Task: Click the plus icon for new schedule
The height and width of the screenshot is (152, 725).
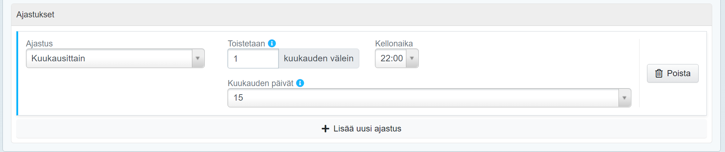Action: coord(325,129)
